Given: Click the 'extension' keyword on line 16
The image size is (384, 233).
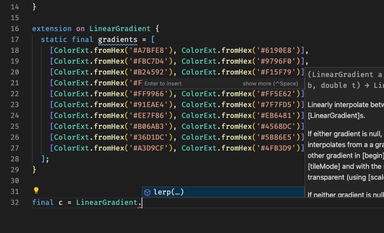Looking at the screenshot, I should [52, 29].
